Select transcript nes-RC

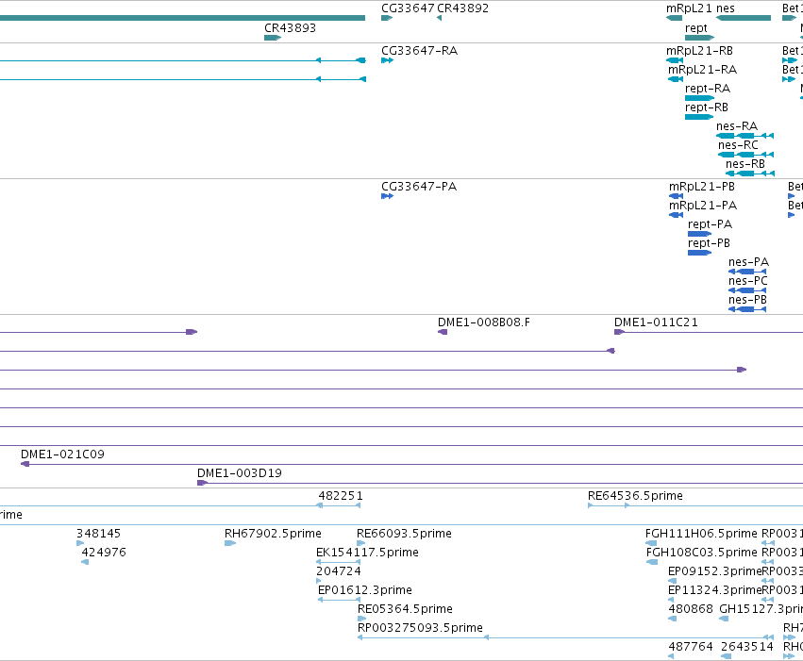[738, 145]
